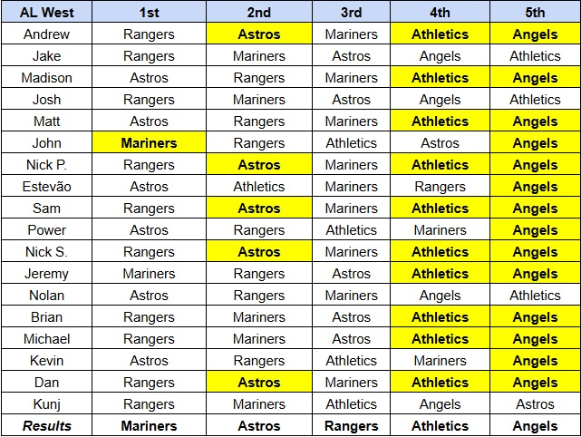Select Nolan's Athletics 5th-place cell

(x=535, y=296)
